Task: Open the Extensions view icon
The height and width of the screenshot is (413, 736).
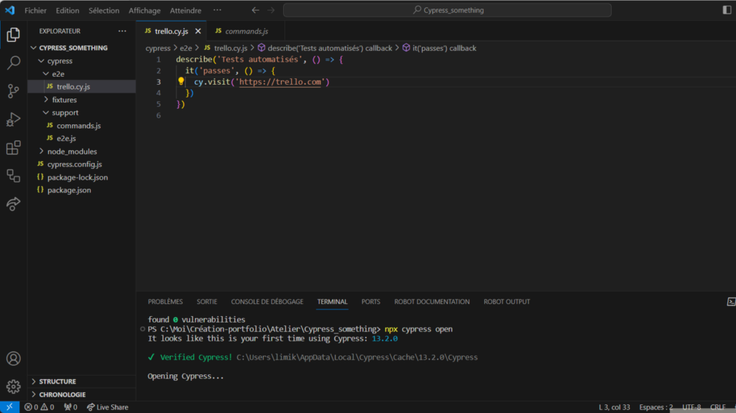Action: click(13, 148)
